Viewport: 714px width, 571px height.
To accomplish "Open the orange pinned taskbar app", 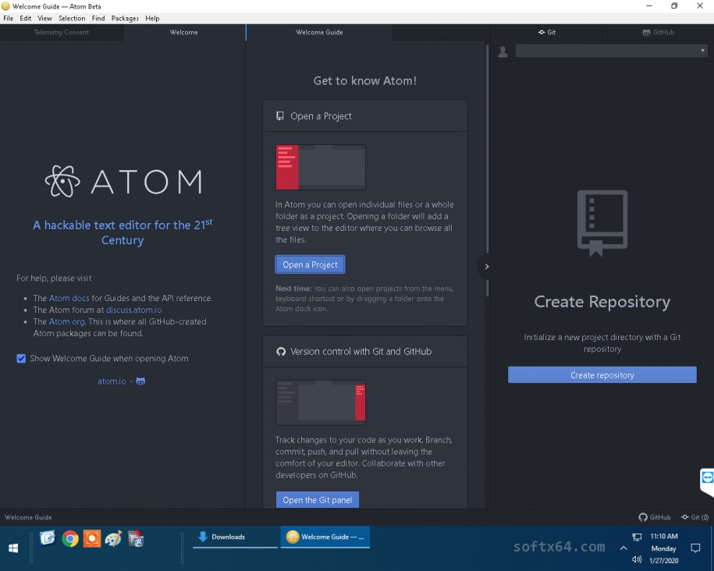I will (x=92, y=539).
